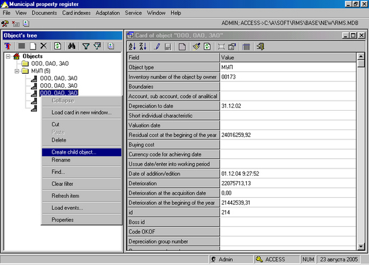Click the hammer tools icon in main toolbar
The image size is (369, 265).
[5, 23]
